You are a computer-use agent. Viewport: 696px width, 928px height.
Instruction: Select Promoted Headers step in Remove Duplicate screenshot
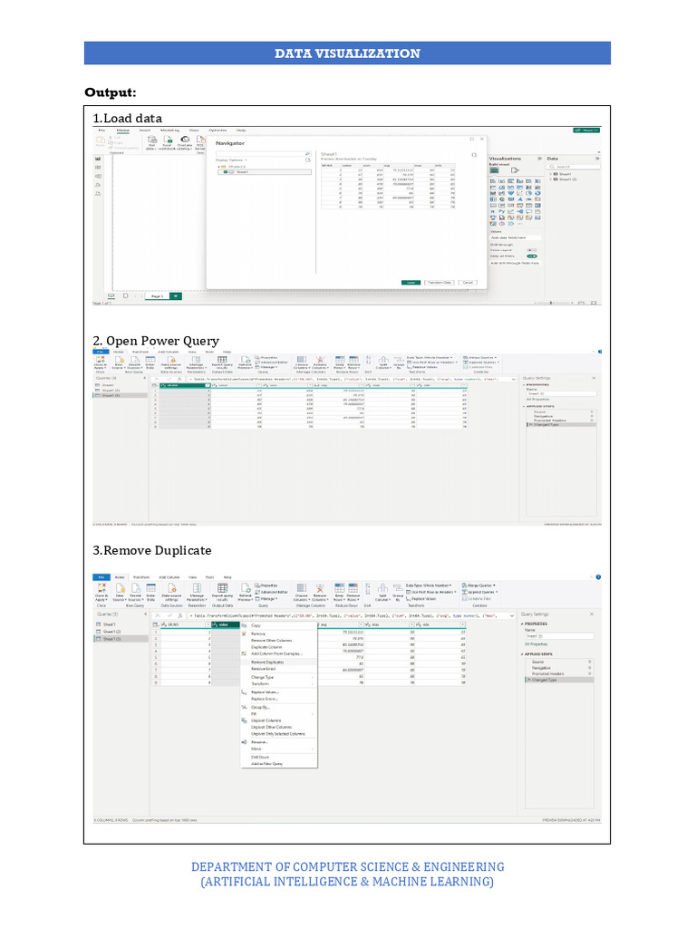(547, 673)
